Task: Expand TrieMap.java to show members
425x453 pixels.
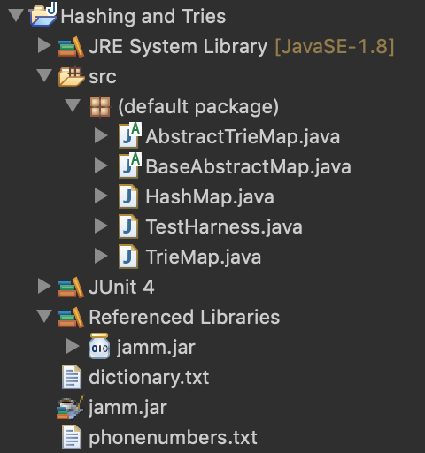Action: pos(101,256)
